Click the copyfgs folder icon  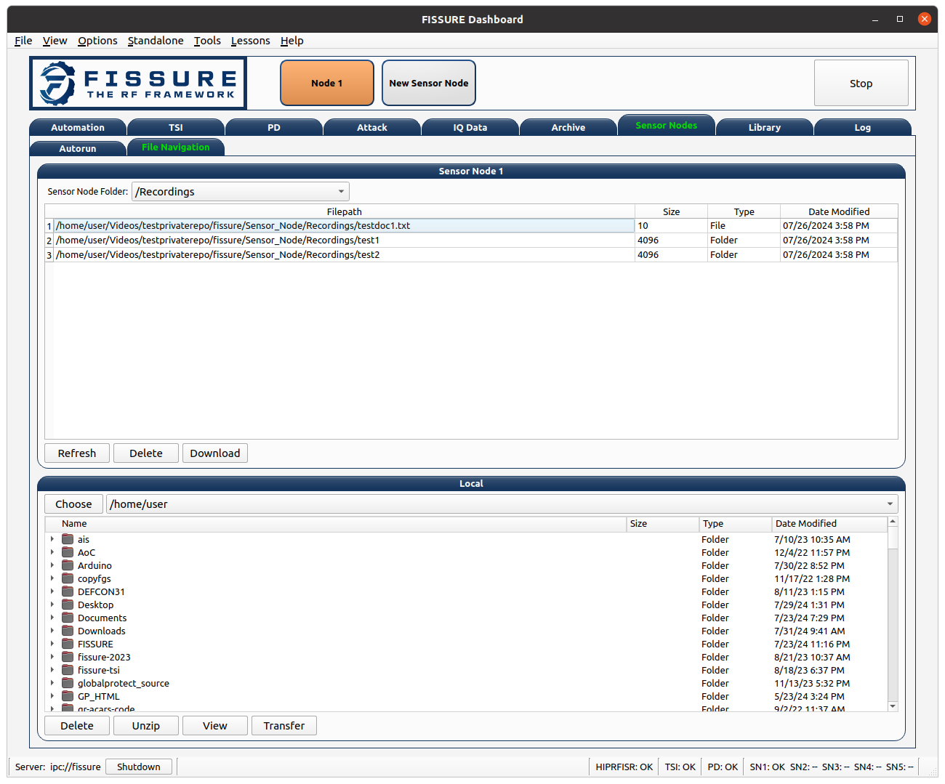[68, 578]
